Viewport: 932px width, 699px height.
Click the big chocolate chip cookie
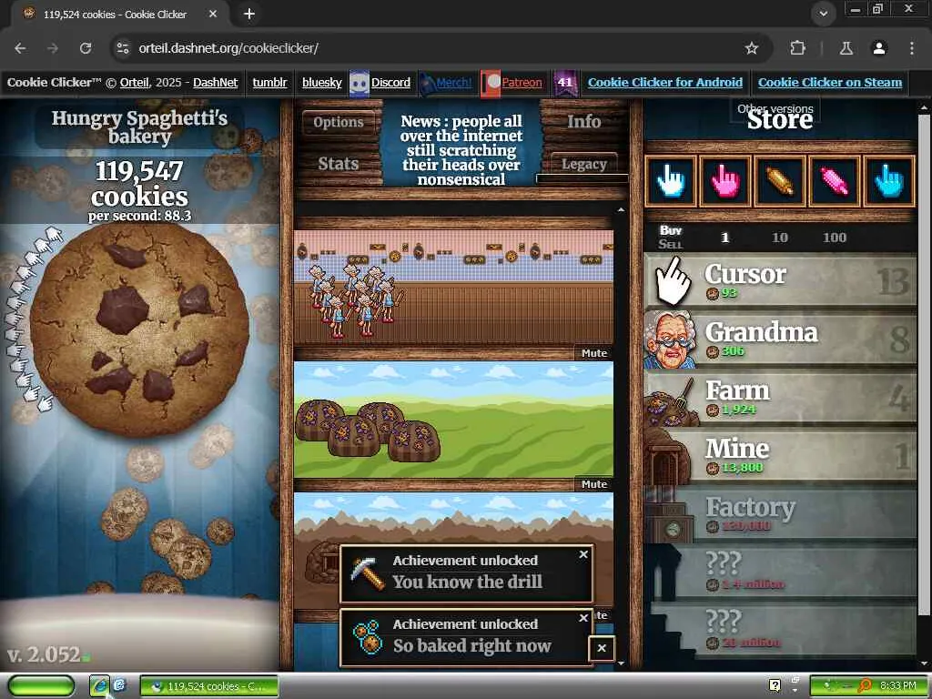[x=139, y=330]
